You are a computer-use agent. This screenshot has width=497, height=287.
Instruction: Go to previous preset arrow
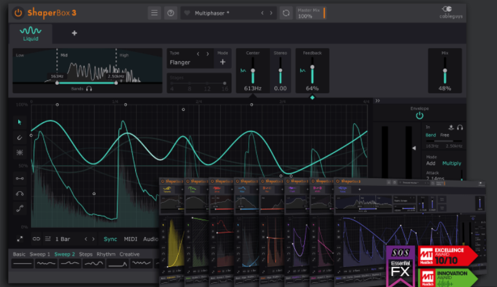[x=262, y=13]
